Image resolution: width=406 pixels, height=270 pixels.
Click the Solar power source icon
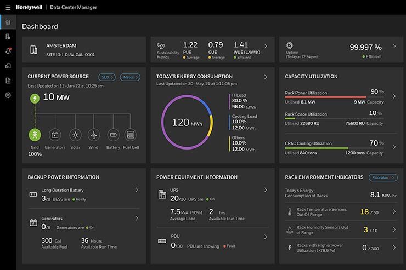tap(75, 135)
